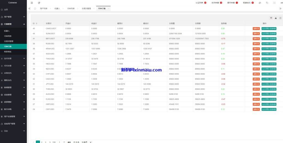Open the column filter icon above table
Screen dimensions: 283x143
point(271,18)
